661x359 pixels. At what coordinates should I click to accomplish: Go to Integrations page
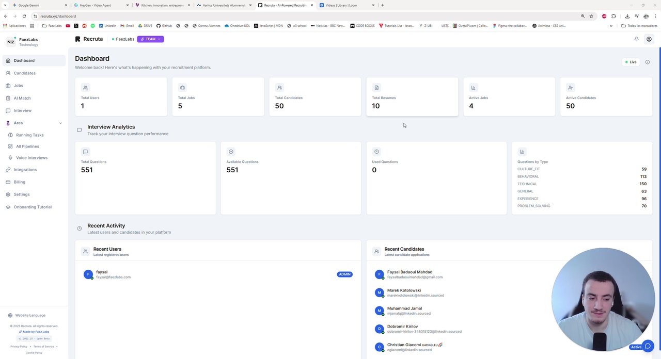point(34,170)
